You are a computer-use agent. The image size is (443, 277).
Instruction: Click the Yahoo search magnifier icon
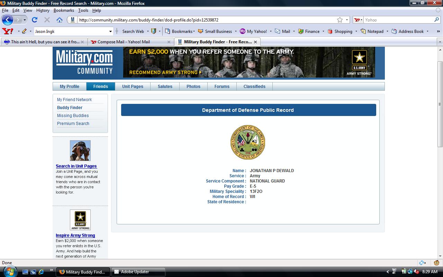point(436,20)
